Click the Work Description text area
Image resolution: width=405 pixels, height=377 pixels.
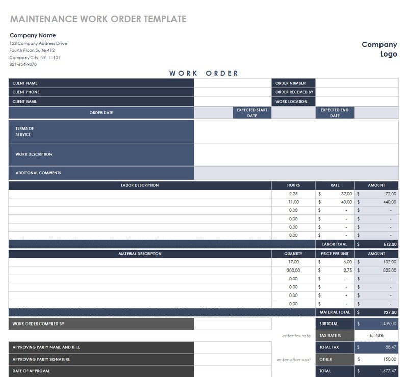tap(296, 154)
